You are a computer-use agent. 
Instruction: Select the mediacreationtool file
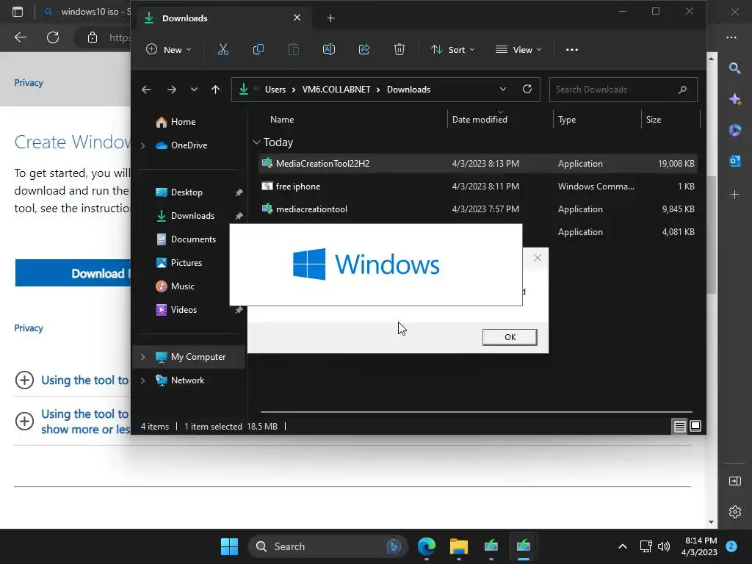point(477,209)
